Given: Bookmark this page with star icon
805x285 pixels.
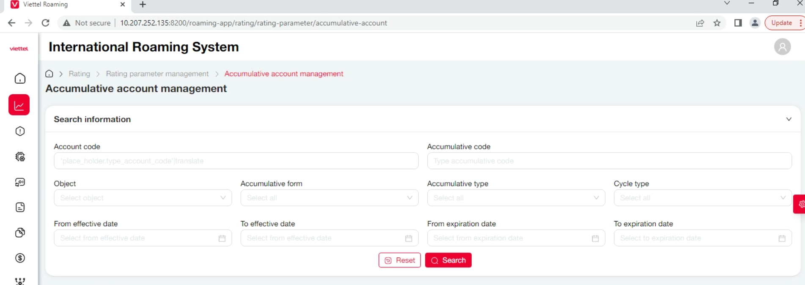Looking at the screenshot, I should point(717,23).
